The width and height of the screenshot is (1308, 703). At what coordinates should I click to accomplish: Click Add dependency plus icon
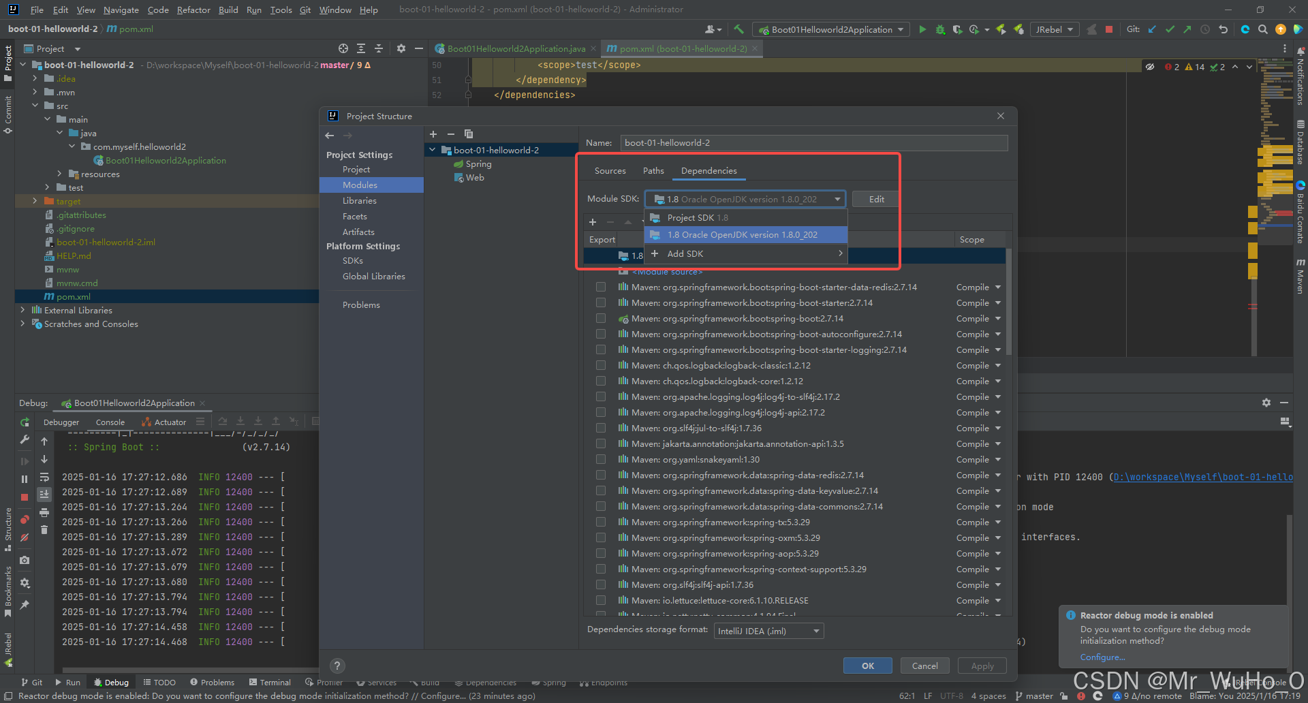(x=593, y=222)
